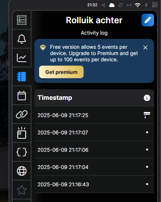
Task: Select the 2025-06-09 21:17:25 log entry
Action: click(94, 115)
